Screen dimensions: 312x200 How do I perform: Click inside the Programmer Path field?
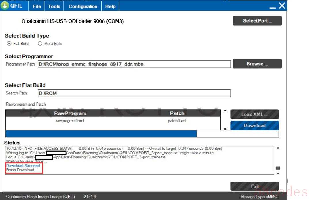(x=134, y=64)
